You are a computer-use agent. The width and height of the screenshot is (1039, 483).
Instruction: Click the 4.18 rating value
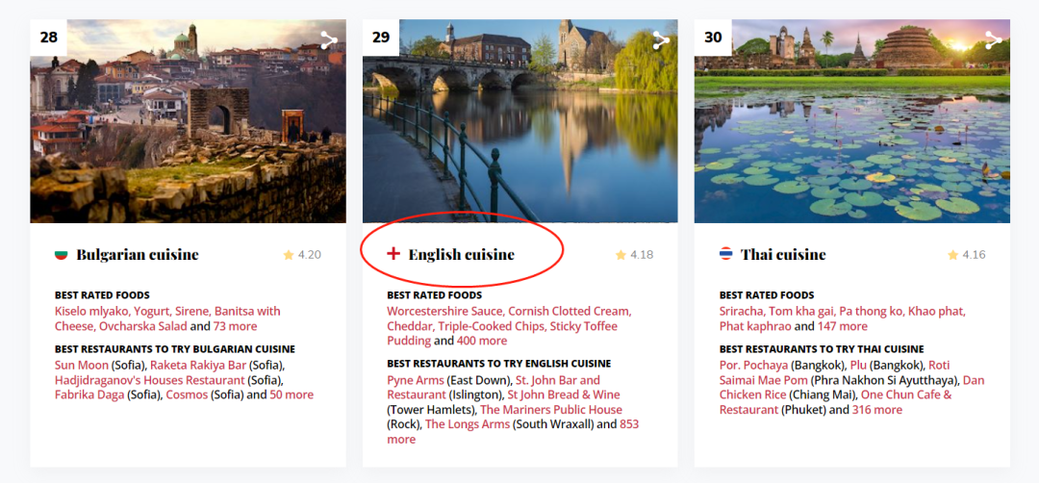pyautogui.click(x=642, y=254)
